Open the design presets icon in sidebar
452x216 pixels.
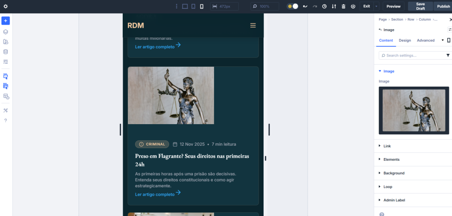pos(5,42)
